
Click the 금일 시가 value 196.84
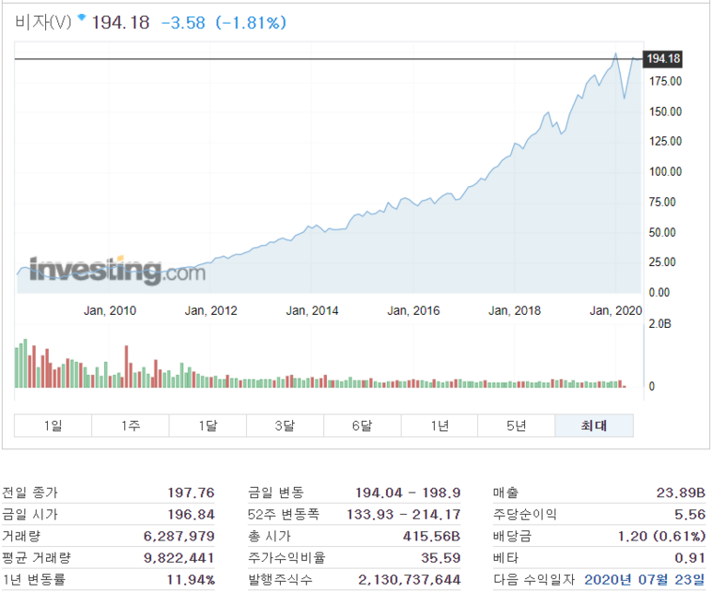point(192,514)
